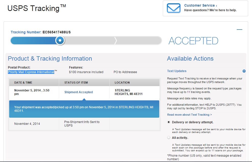Select the Delivery or delivery attempt option

(169, 122)
